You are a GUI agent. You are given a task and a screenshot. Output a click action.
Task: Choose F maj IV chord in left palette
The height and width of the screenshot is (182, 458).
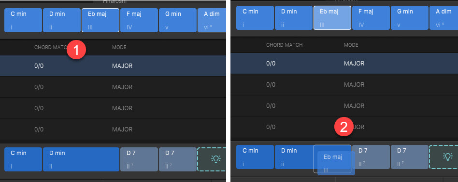pyautogui.click(x=139, y=20)
